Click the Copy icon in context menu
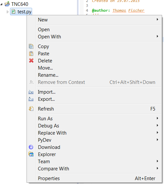164x184 pixels. pos(31,46)
